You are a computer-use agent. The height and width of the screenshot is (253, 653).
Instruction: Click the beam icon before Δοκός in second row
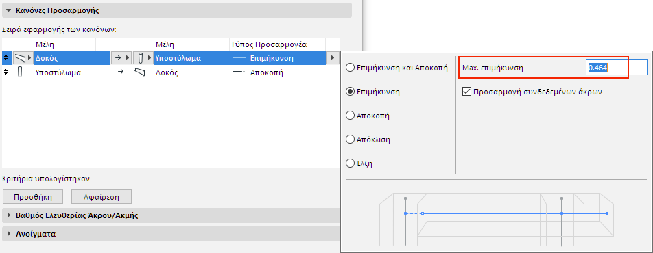pyautogui.click(x=141, y=72)
